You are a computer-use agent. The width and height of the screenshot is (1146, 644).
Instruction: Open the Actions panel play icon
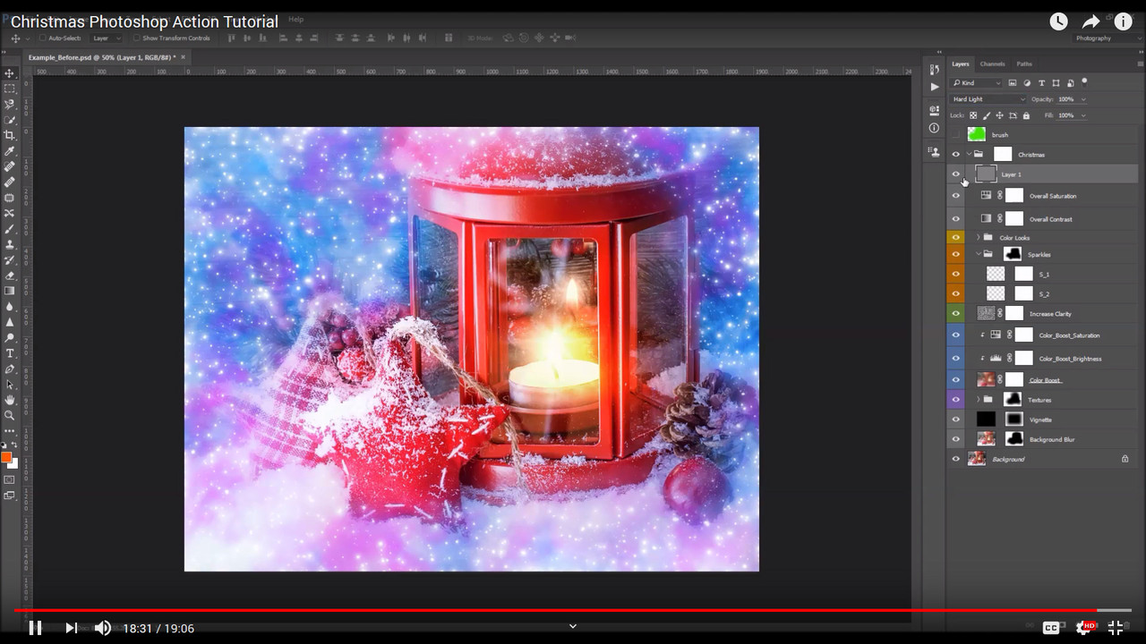935,87
